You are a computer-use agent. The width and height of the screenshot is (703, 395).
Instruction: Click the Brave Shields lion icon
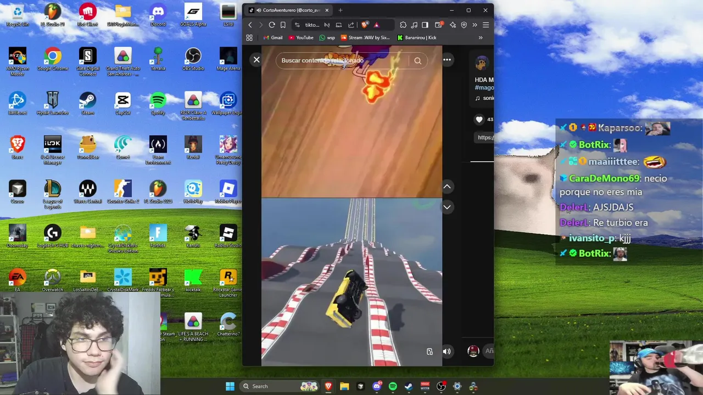(365, 25)
